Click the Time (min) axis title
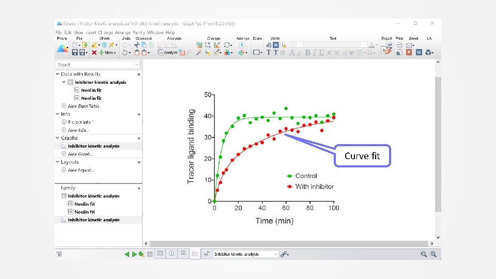Image resolution: width=496 pixels, height=279 pixels. tap(274, 221)
